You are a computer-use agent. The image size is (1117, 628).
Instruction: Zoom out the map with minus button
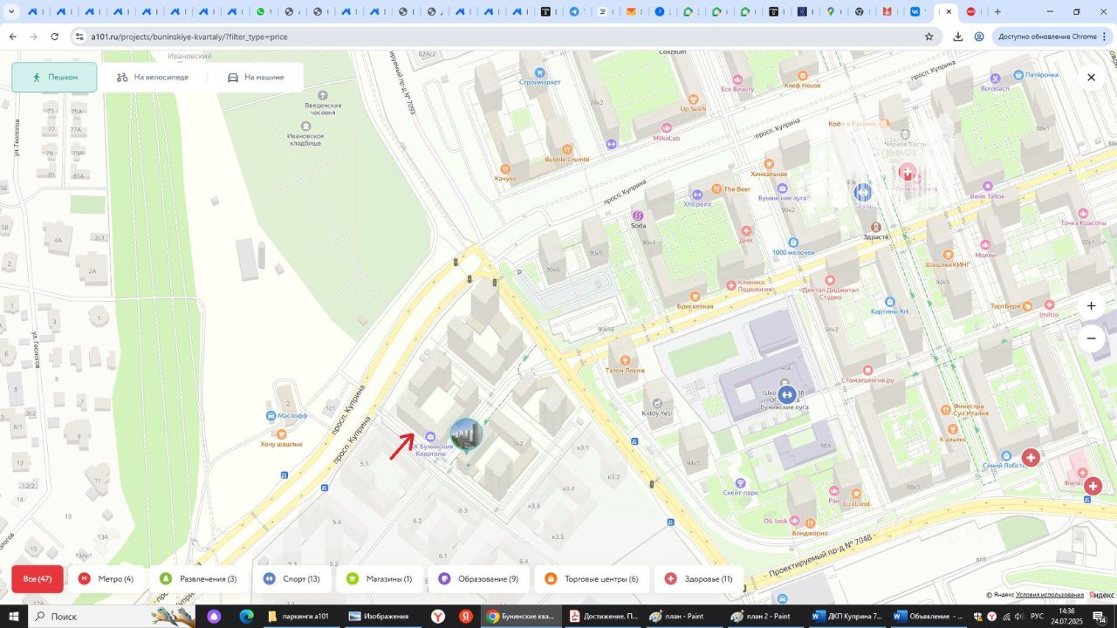pyautogui.click(x=1091, y=338)
